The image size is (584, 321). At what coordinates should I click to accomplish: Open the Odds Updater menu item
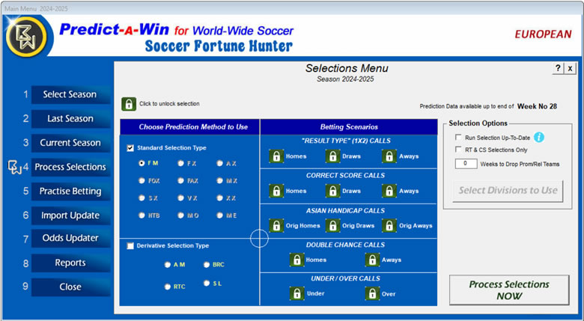pyautogui.click(x=71, y=239)
